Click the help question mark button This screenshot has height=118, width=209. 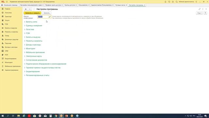pyautogui.click(x=205, y=13)
